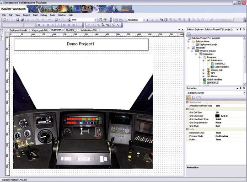Click the green Start Simulation arrow
The image size is (247, 182).
tap(148, 20)
